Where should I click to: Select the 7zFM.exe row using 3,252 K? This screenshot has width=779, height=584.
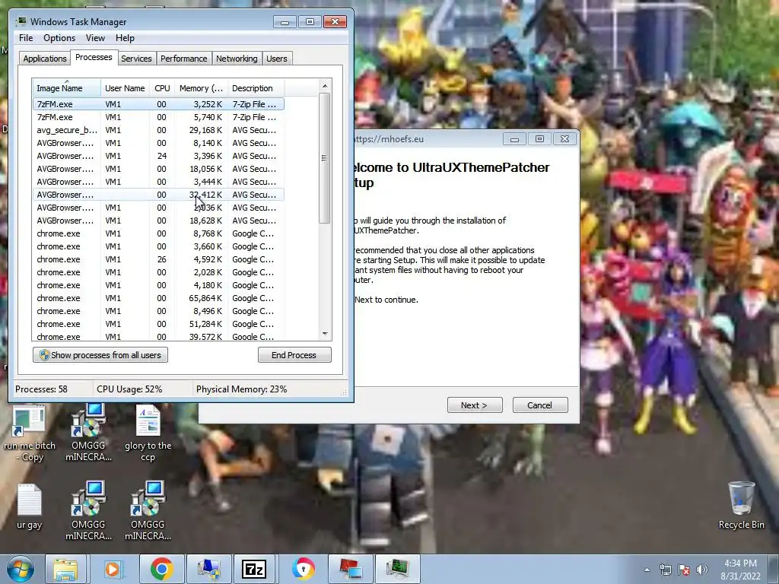pyautogui.click(x=158, y=104)
